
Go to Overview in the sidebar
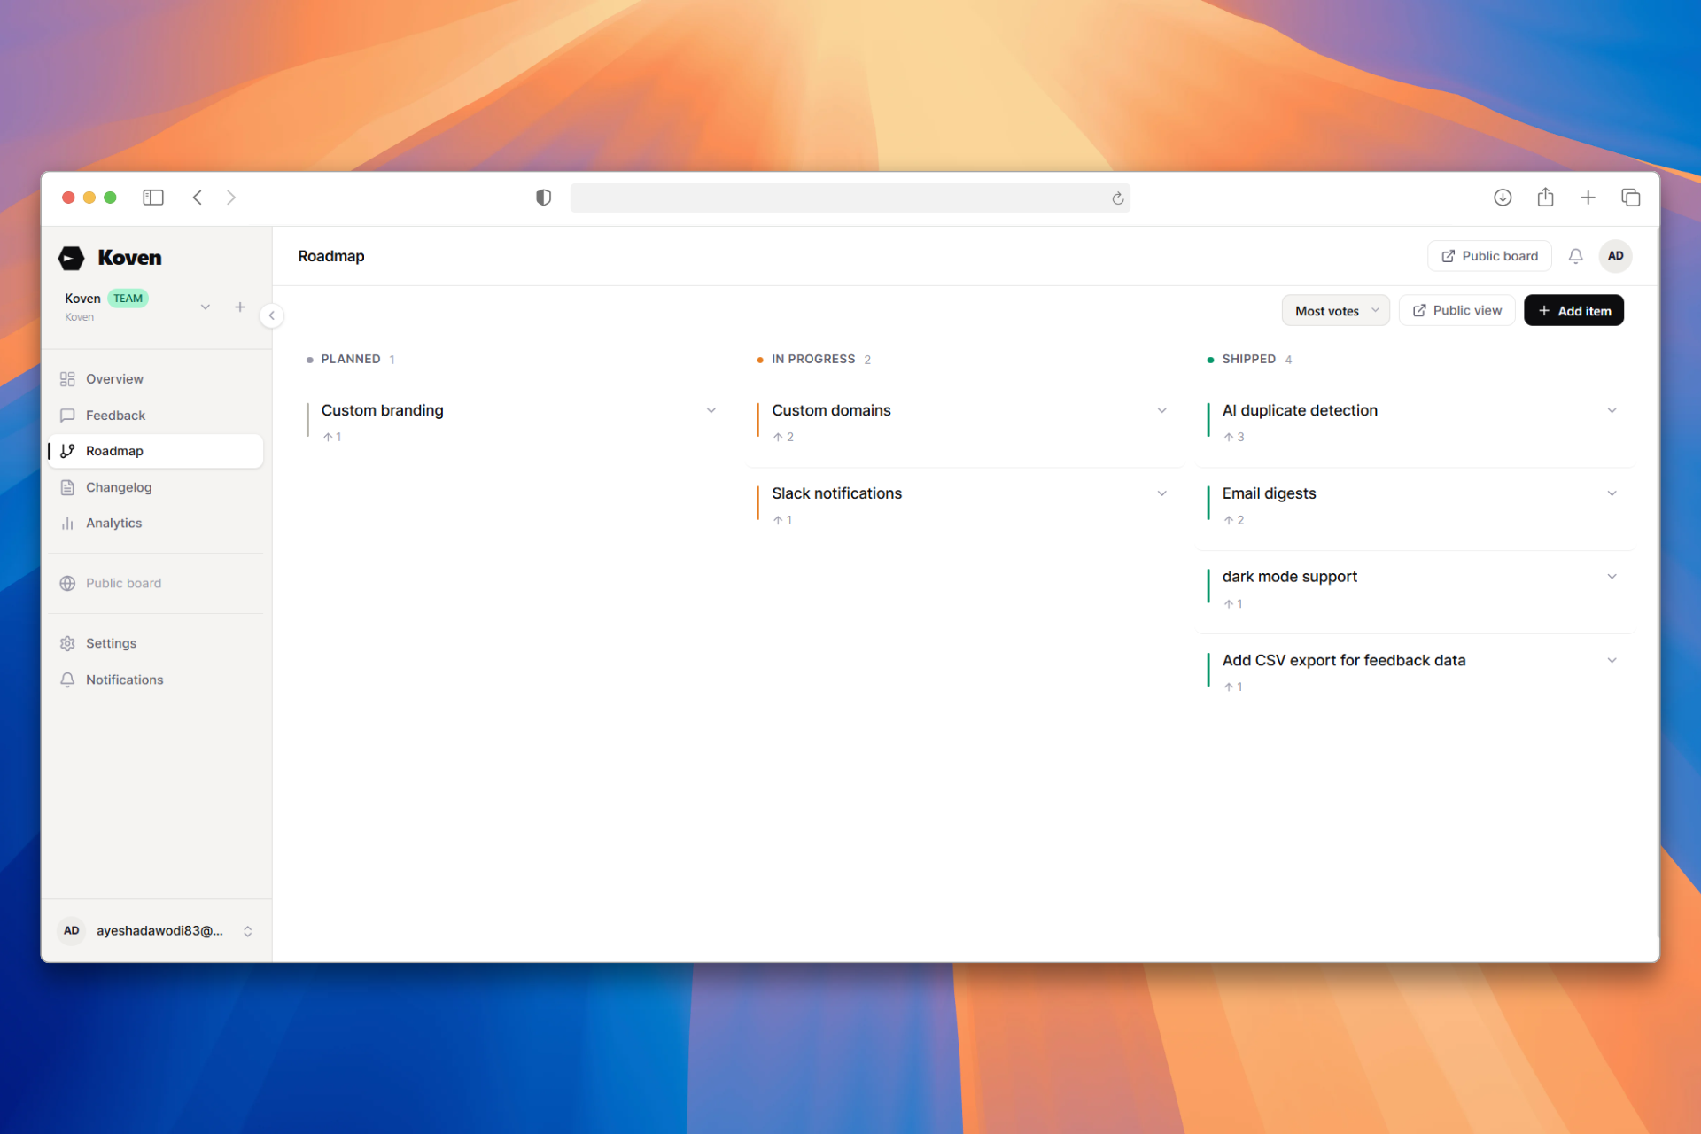tap(157, 379)
